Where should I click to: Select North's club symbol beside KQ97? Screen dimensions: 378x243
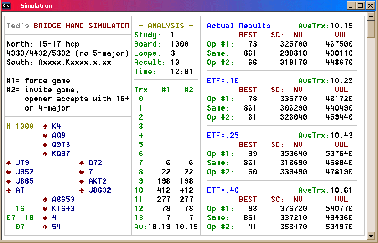click(45, 154)
